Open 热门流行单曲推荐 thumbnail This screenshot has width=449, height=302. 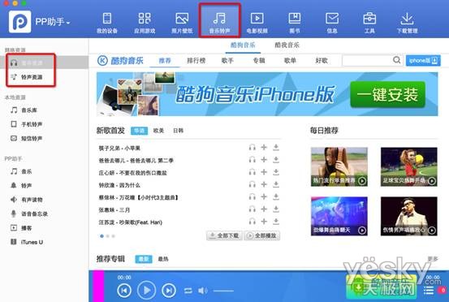(x=339, y=166)
